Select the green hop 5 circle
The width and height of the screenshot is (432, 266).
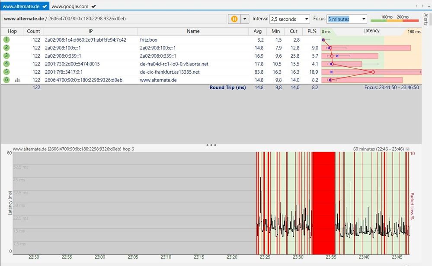click(6, 72)
